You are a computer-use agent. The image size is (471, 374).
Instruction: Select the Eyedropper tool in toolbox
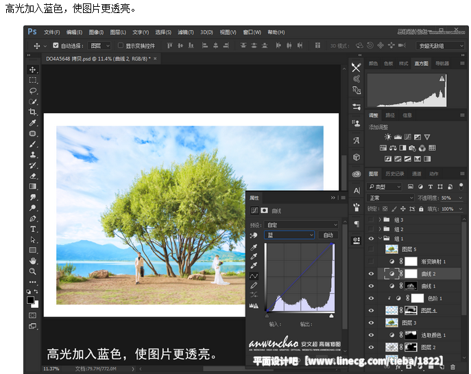click(32, 123)
